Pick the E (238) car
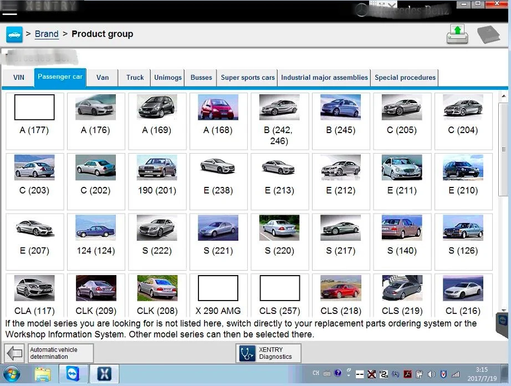 tap(218, 181)
